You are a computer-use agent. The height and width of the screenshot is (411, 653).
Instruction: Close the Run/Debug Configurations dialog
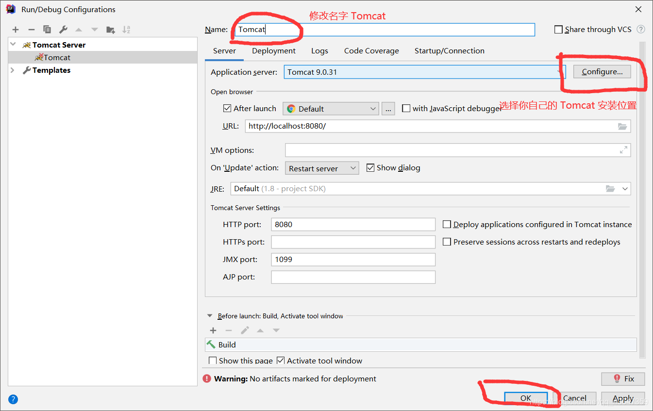pos(638,9)
